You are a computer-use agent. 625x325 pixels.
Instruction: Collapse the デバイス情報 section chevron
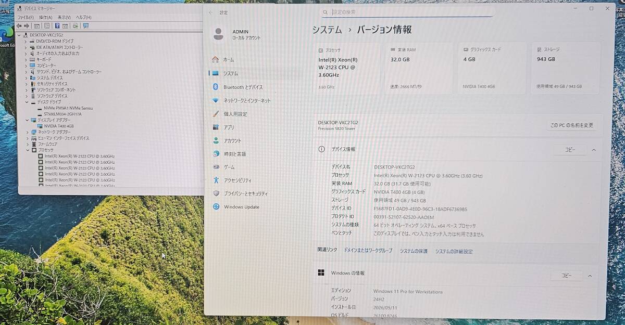coord(593,150)
